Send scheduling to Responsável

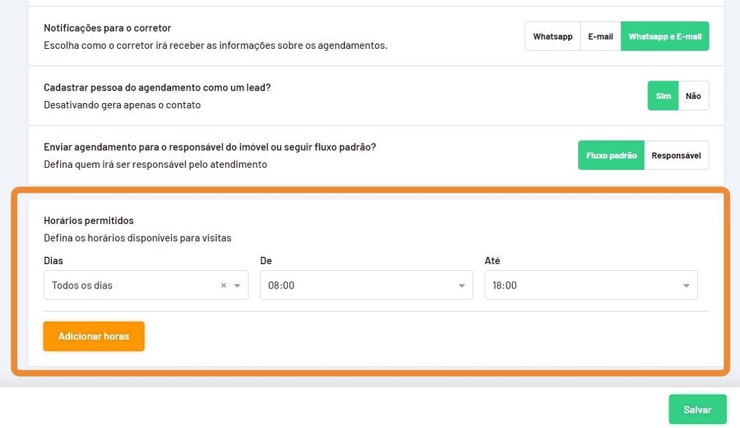pos(676,156)
